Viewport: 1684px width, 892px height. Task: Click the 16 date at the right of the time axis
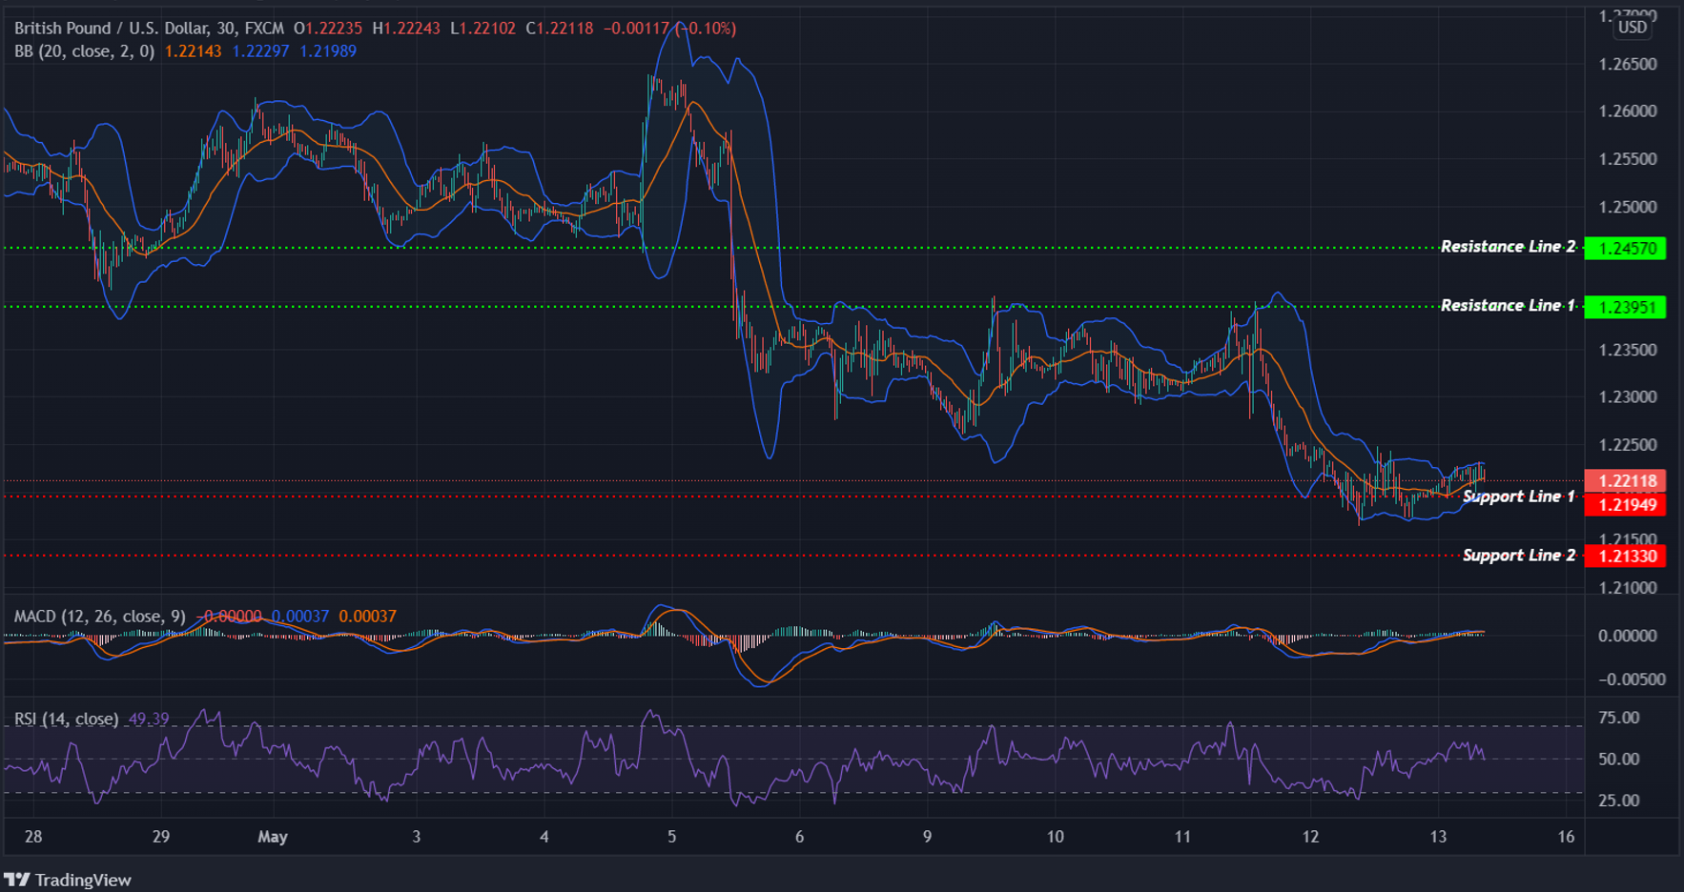1565,837
